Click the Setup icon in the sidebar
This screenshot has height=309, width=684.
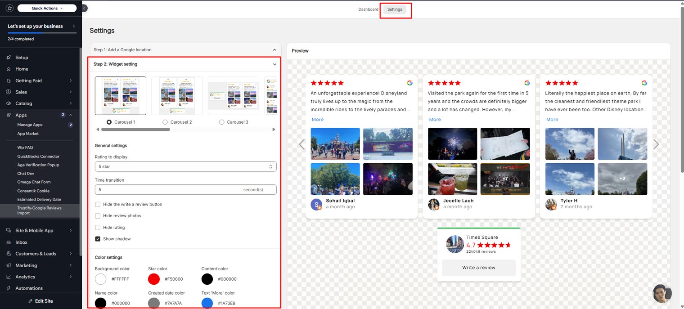coord(9,58)
